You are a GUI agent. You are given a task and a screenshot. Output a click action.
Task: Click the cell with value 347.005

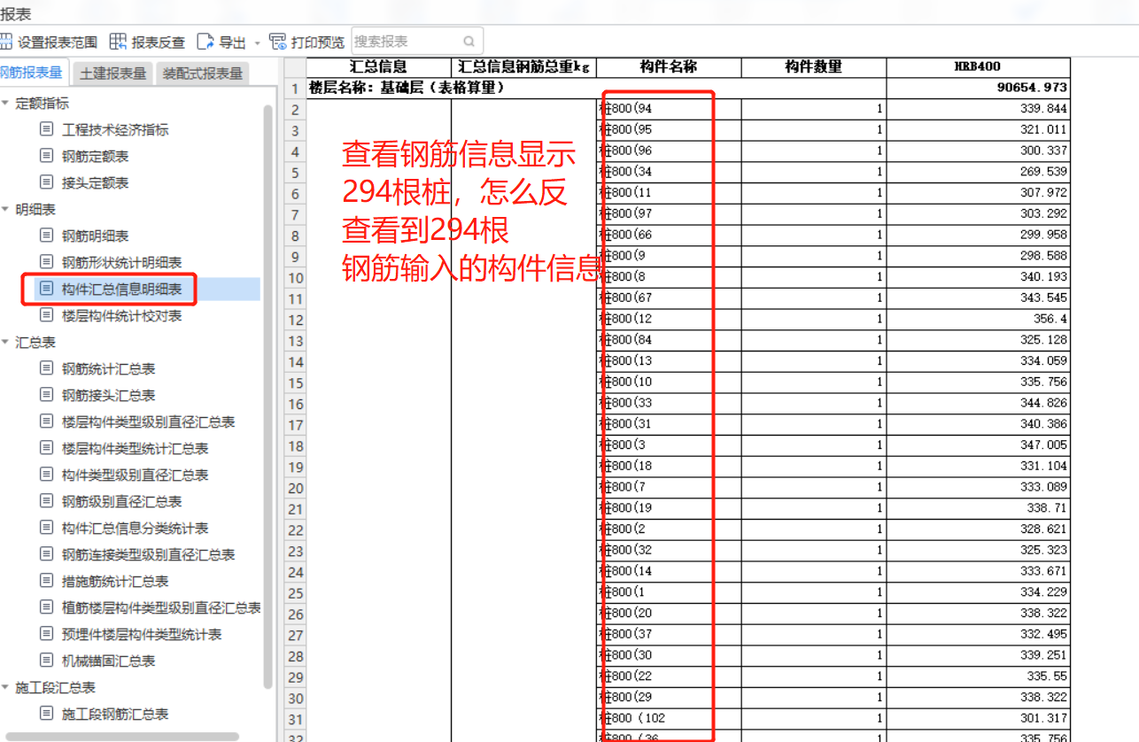tap(979, 444)
